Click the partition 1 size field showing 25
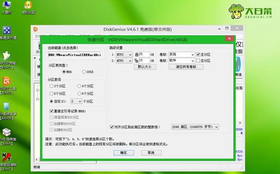Image resolution: width=280 pixels, height=174 pixels. [144, 55]
